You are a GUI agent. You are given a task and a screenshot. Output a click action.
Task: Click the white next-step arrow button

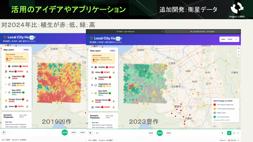point(222,133)
